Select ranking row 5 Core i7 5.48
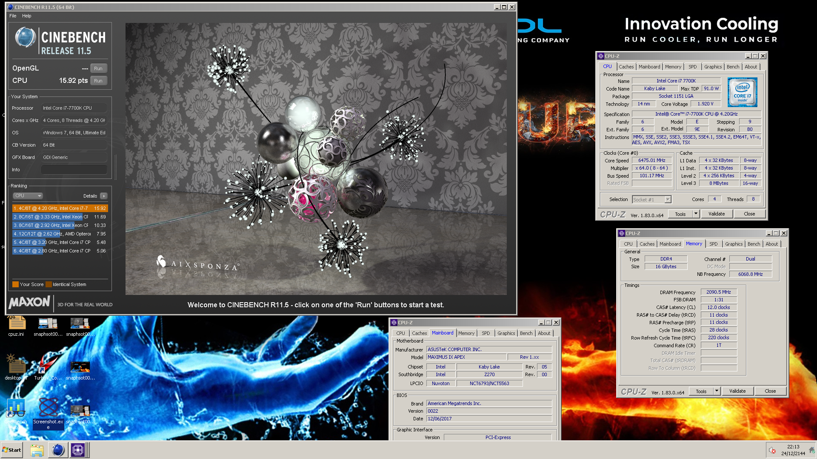Viewport: 817px width, 459px height. pos(60,242)
